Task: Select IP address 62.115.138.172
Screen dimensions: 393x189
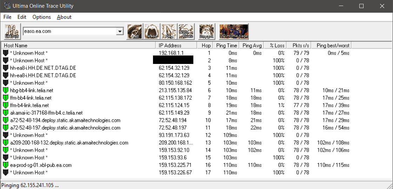Action: [x=175, y=98]
